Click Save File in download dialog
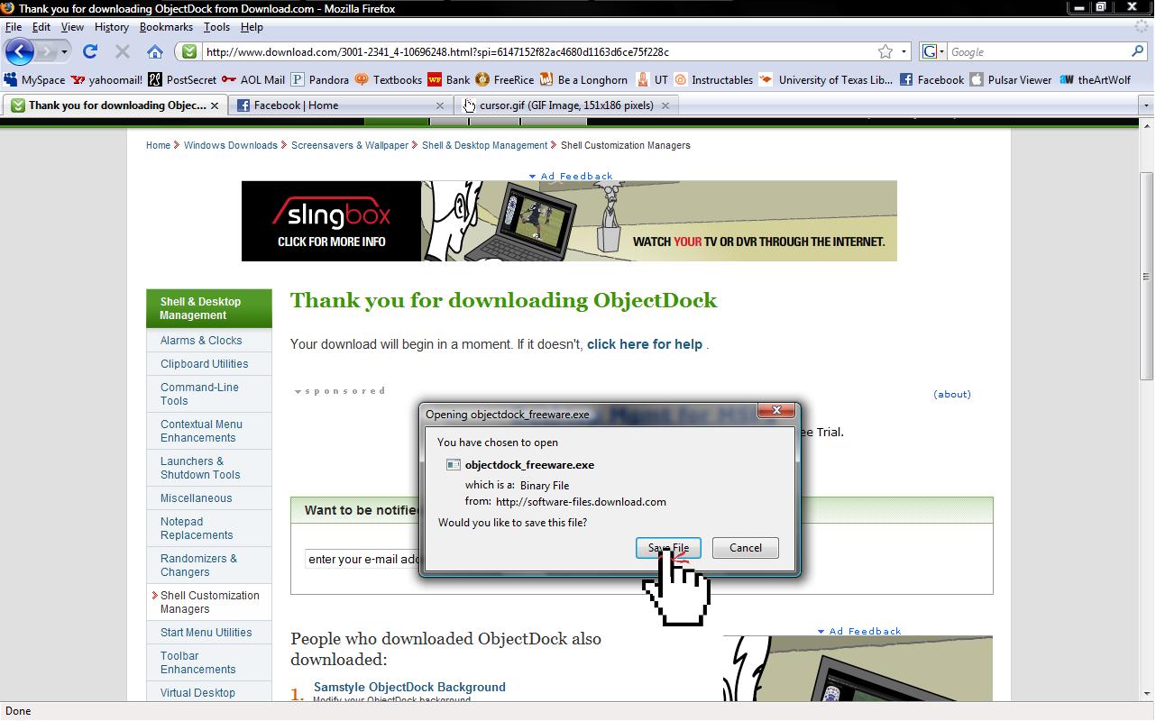Image resolution: width=1156 pixels, height=721 pixels. pos(668,548)
